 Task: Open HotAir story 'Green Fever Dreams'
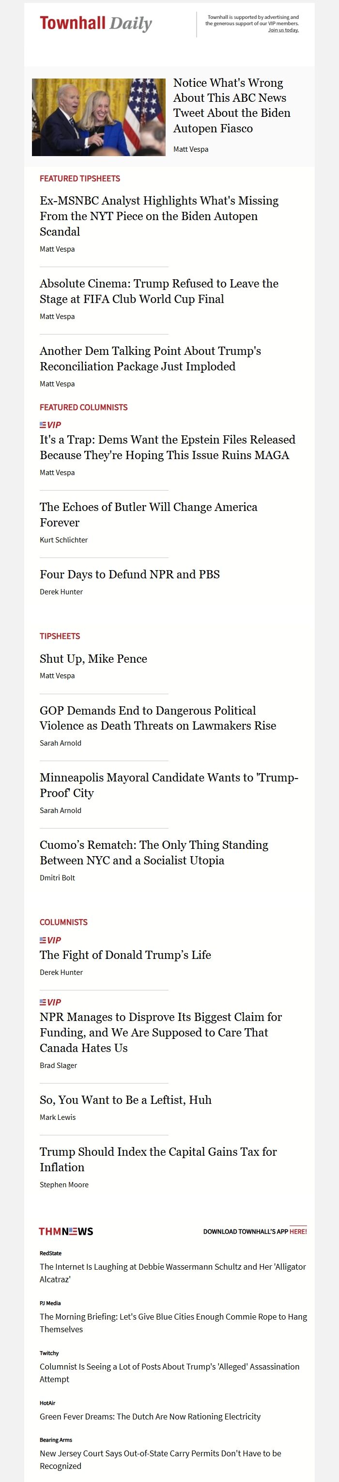(x=150, y=1416)
